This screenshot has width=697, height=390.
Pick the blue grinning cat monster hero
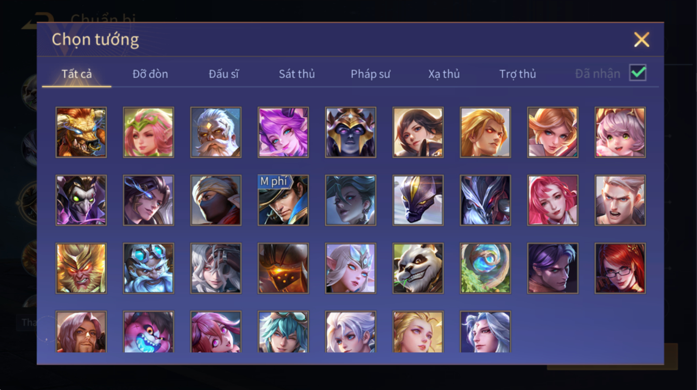(x=149, y=331)
